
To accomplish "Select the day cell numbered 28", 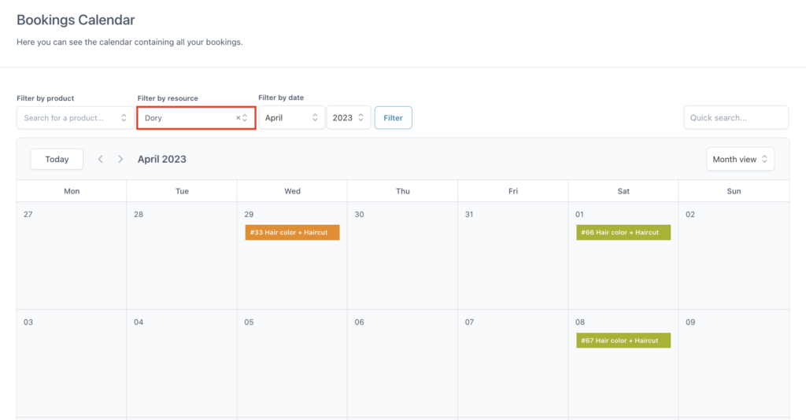I will tap(182, 256).
